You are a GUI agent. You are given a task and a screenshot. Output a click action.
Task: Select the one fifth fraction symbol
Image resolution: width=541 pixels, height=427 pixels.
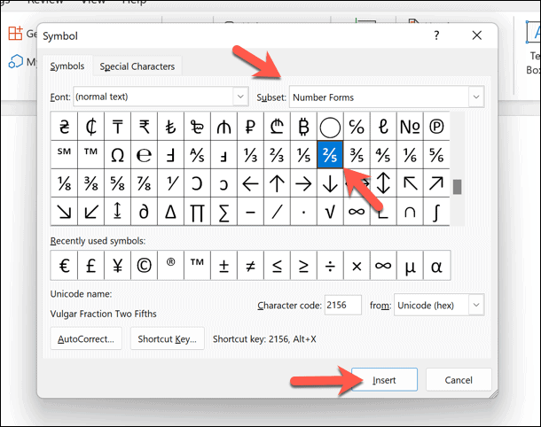(x=303, y=154)
